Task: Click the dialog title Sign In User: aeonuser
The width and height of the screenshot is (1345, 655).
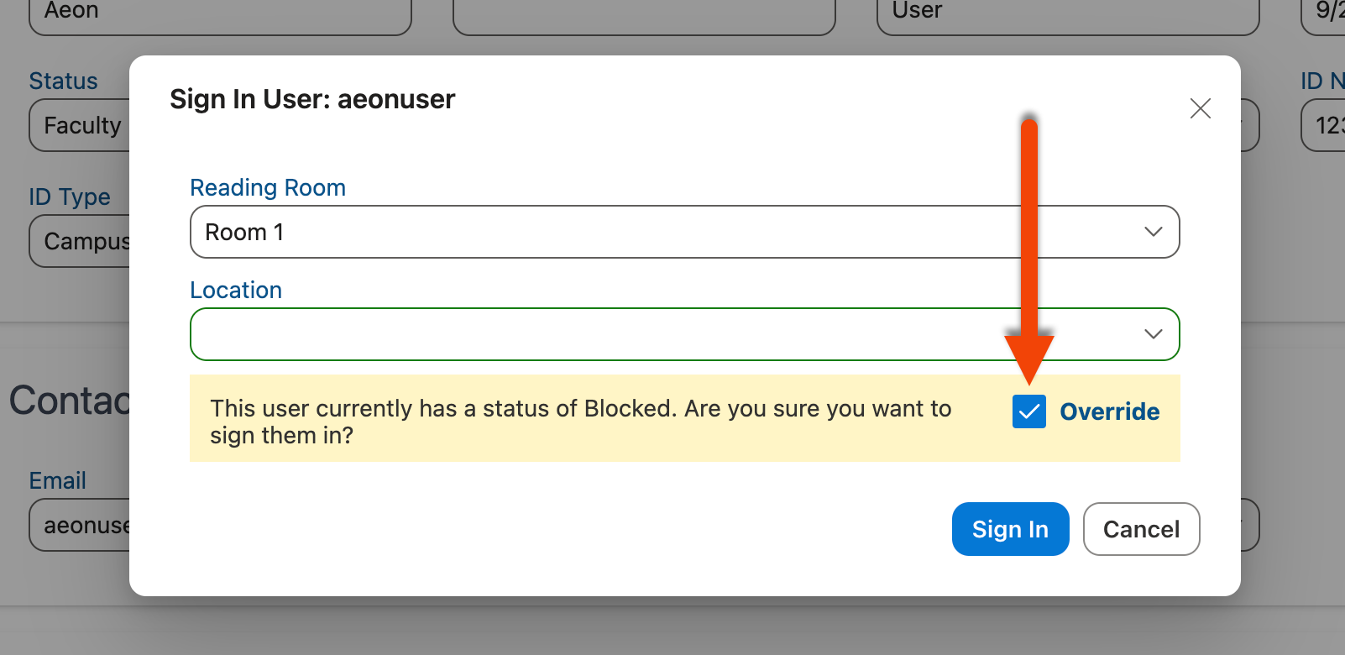Action: click(312, 99)
